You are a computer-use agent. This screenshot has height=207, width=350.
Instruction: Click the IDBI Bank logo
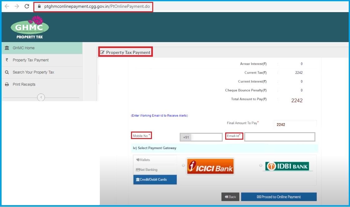point(288,166)
